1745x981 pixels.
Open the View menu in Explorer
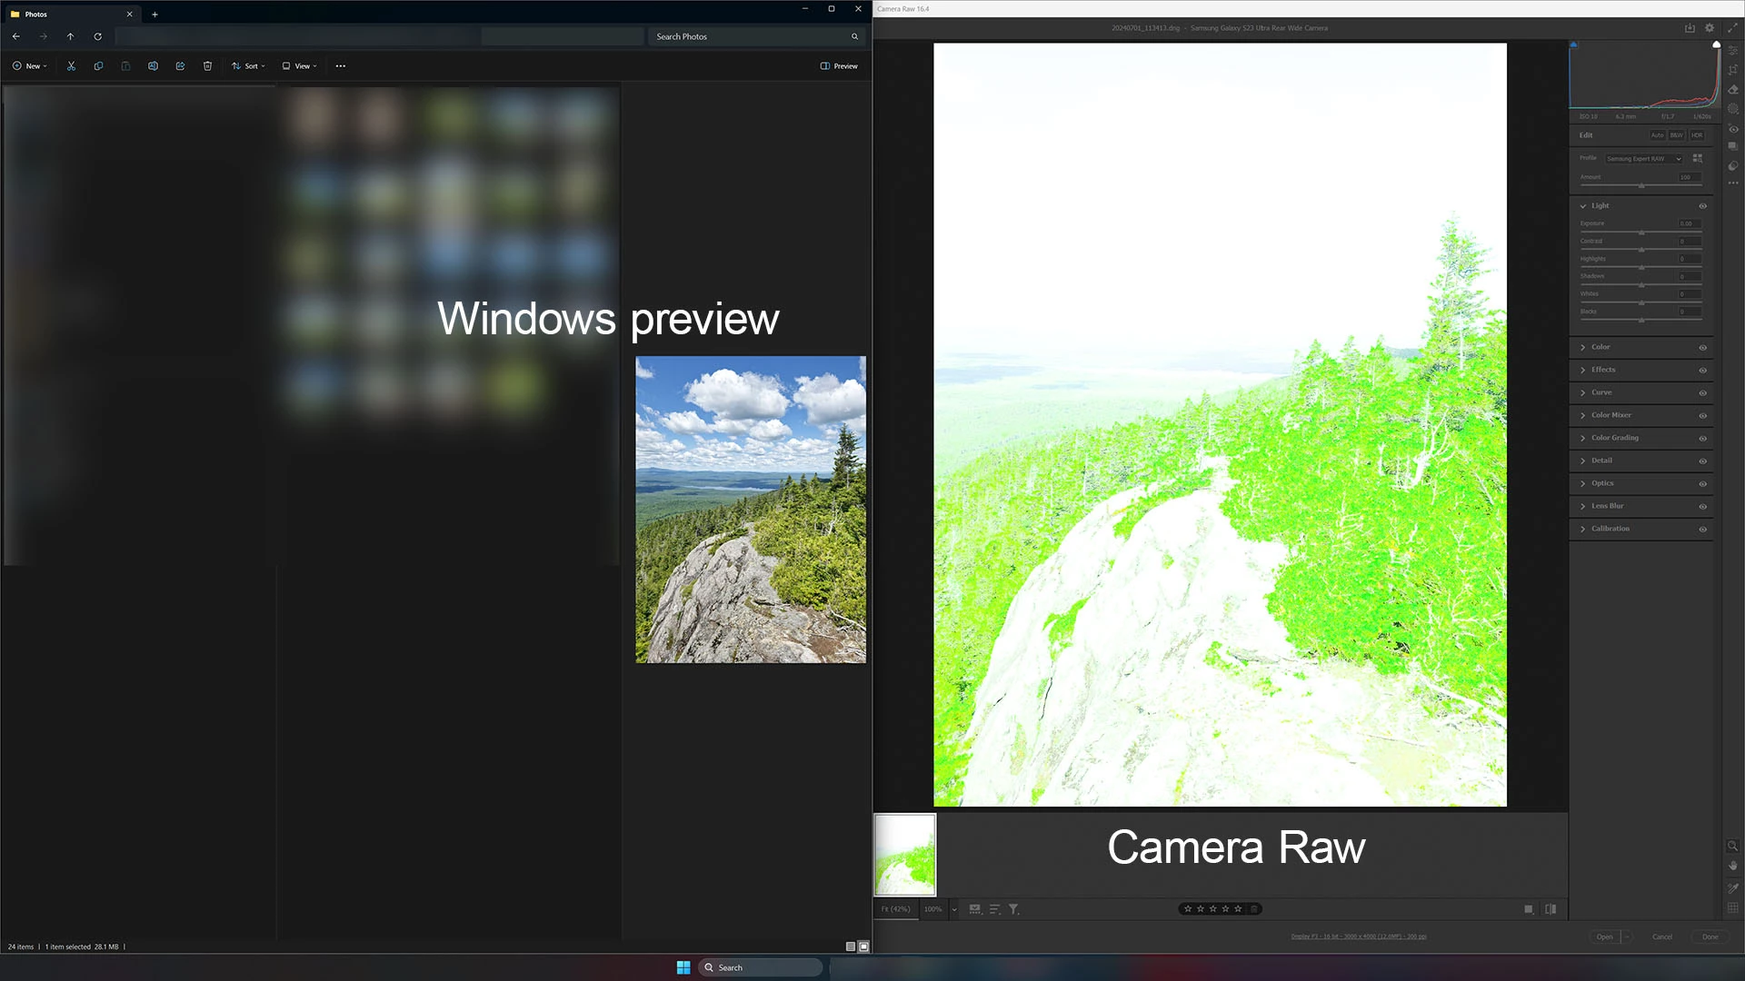tap(300, 66)
